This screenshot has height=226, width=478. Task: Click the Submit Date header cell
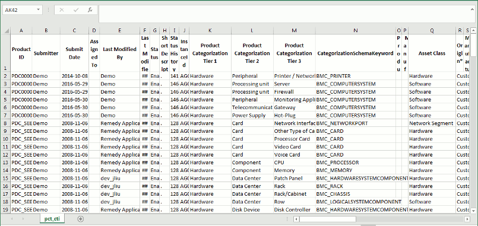point(74,53)
